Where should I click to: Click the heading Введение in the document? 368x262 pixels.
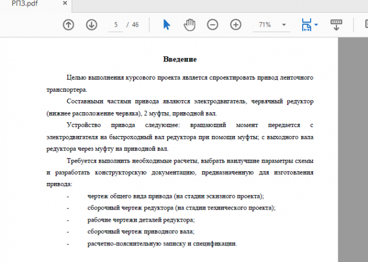(180, 59)
